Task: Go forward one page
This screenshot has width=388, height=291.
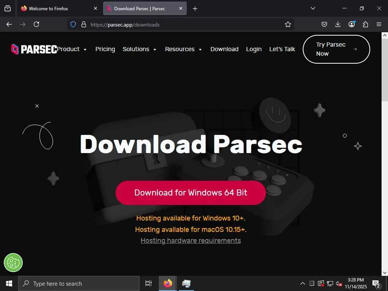Action: coord(23,24)
